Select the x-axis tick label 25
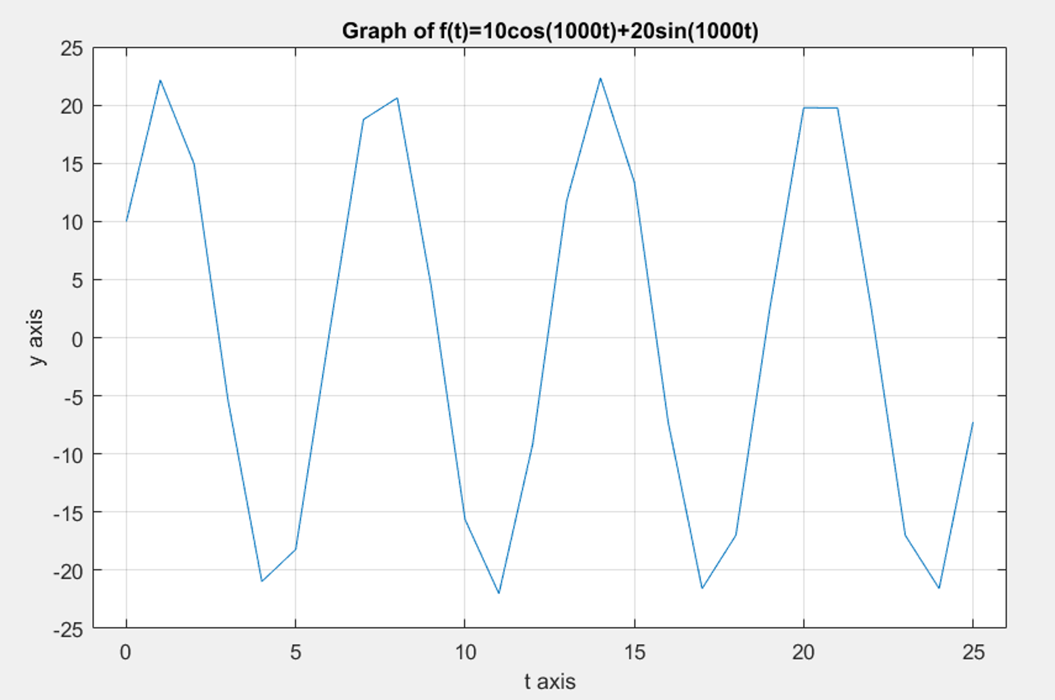This screenshot has height=700, width=1055. [973, 652]
